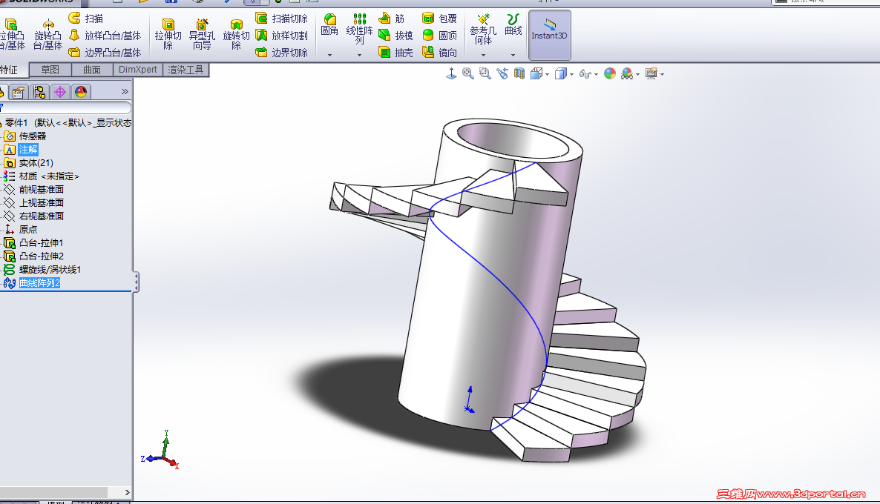Select the 凸台-拉伸1 feature
This screenshot has height=504, width=880.
(33, 243)
